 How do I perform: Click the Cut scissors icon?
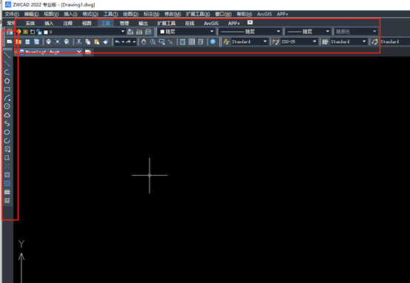pos(79,42)
